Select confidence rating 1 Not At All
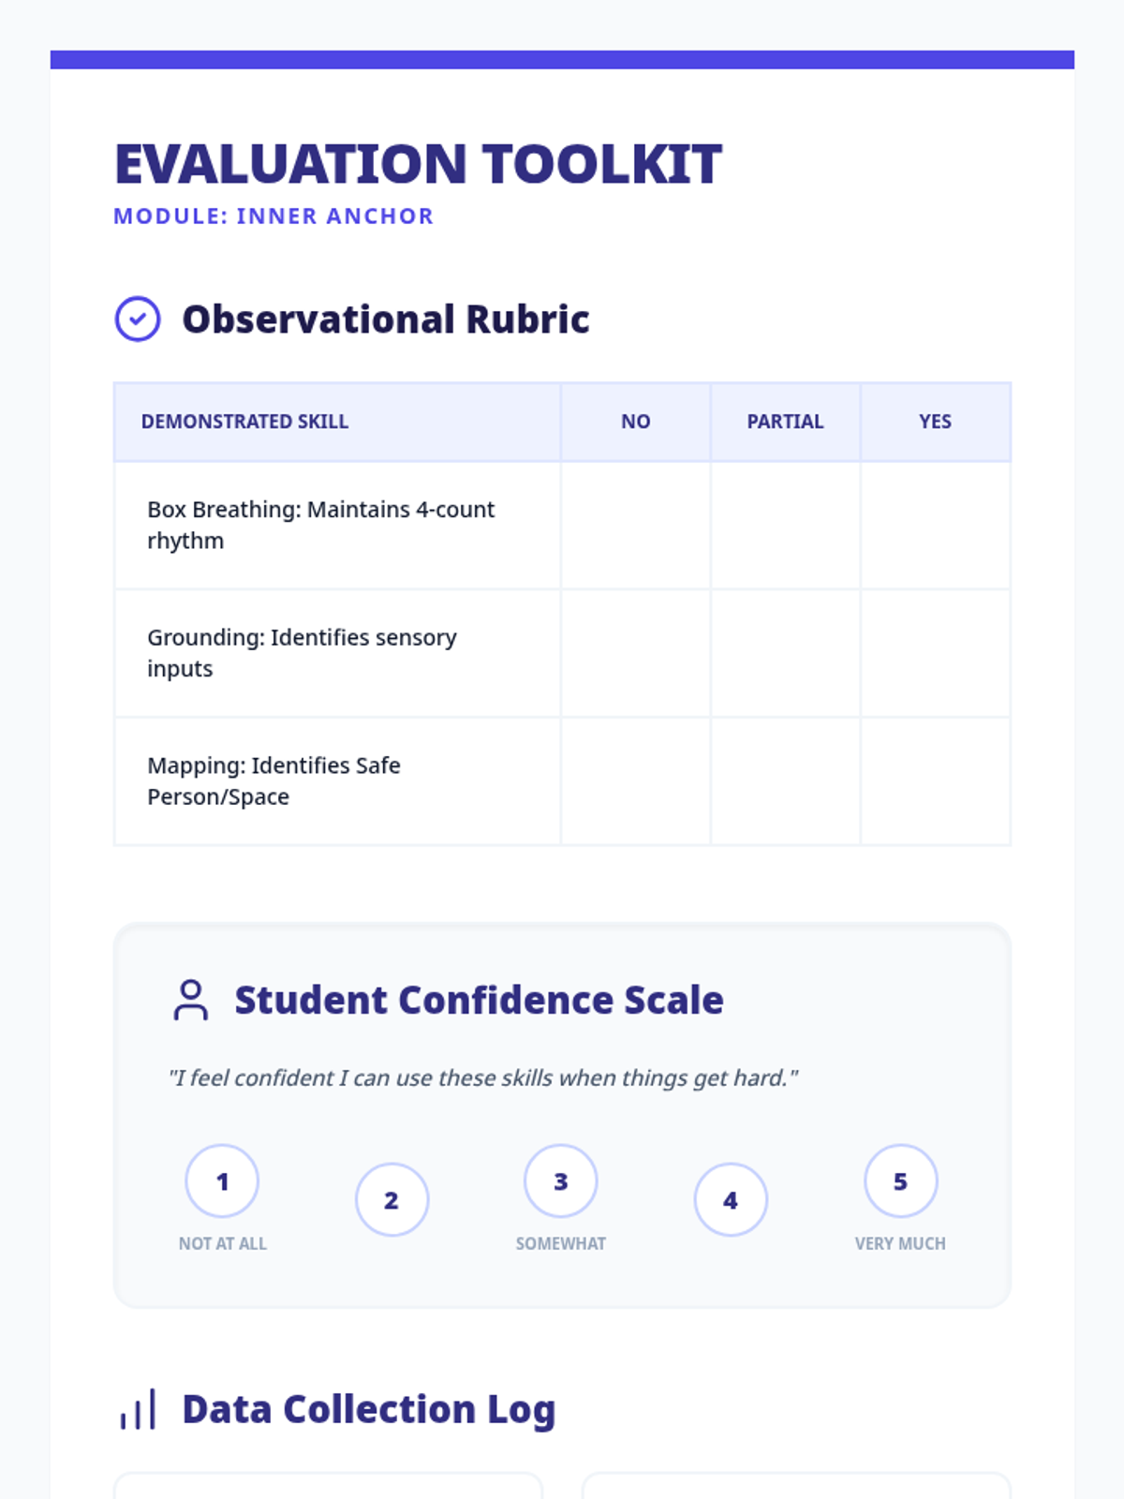 222,1181
